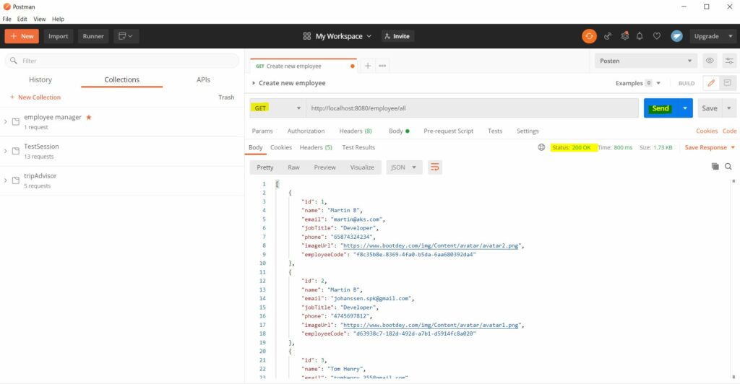Open the capture requests satellite icon
Viewport: 740px width, 384px height.
coord(608,36)
